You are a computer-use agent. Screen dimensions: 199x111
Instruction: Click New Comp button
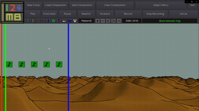tap(33, 5)
